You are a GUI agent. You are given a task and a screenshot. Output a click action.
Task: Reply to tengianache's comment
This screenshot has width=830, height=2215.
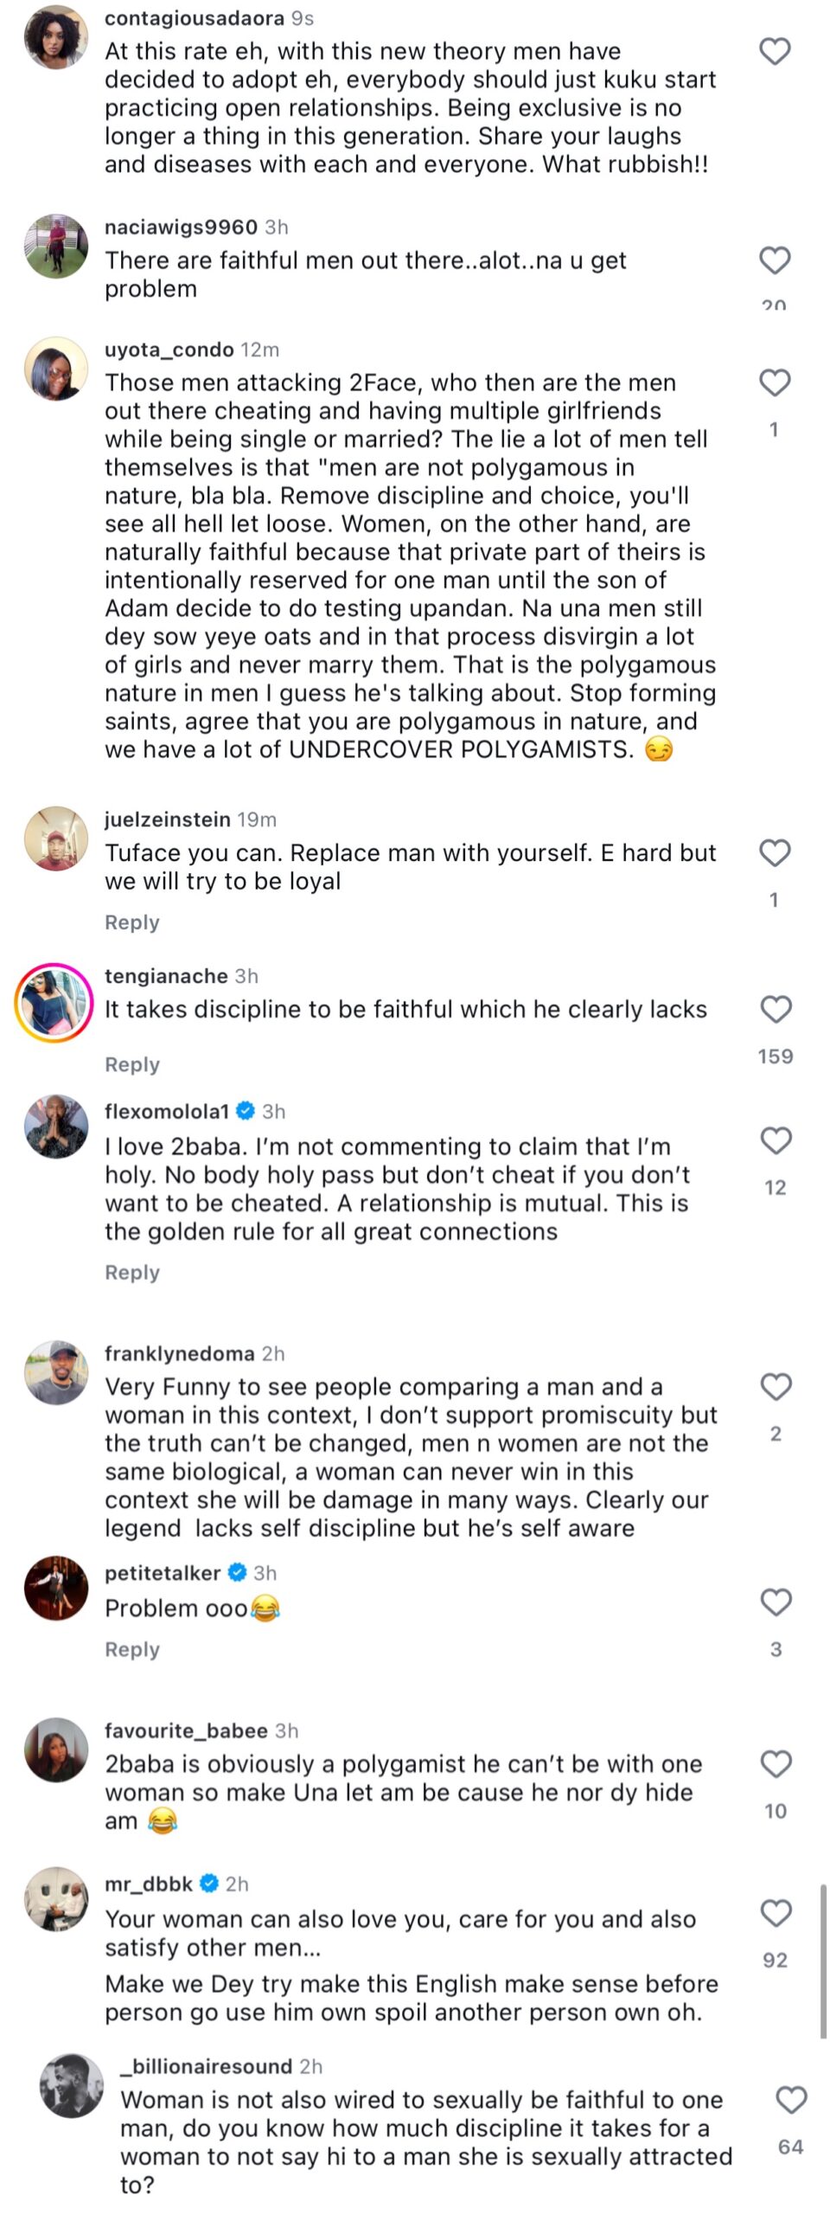pos(132,1064)
